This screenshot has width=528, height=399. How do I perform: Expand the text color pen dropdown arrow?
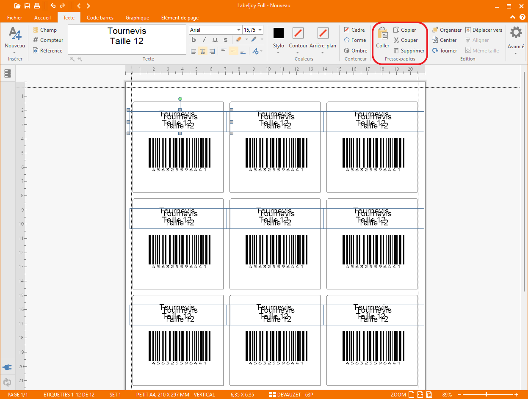262,40
